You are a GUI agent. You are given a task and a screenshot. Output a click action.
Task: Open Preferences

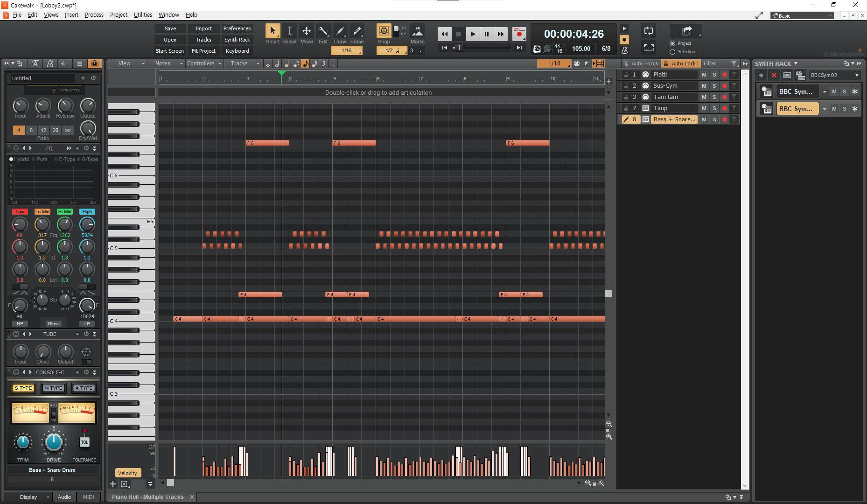[x=237, y=28]
